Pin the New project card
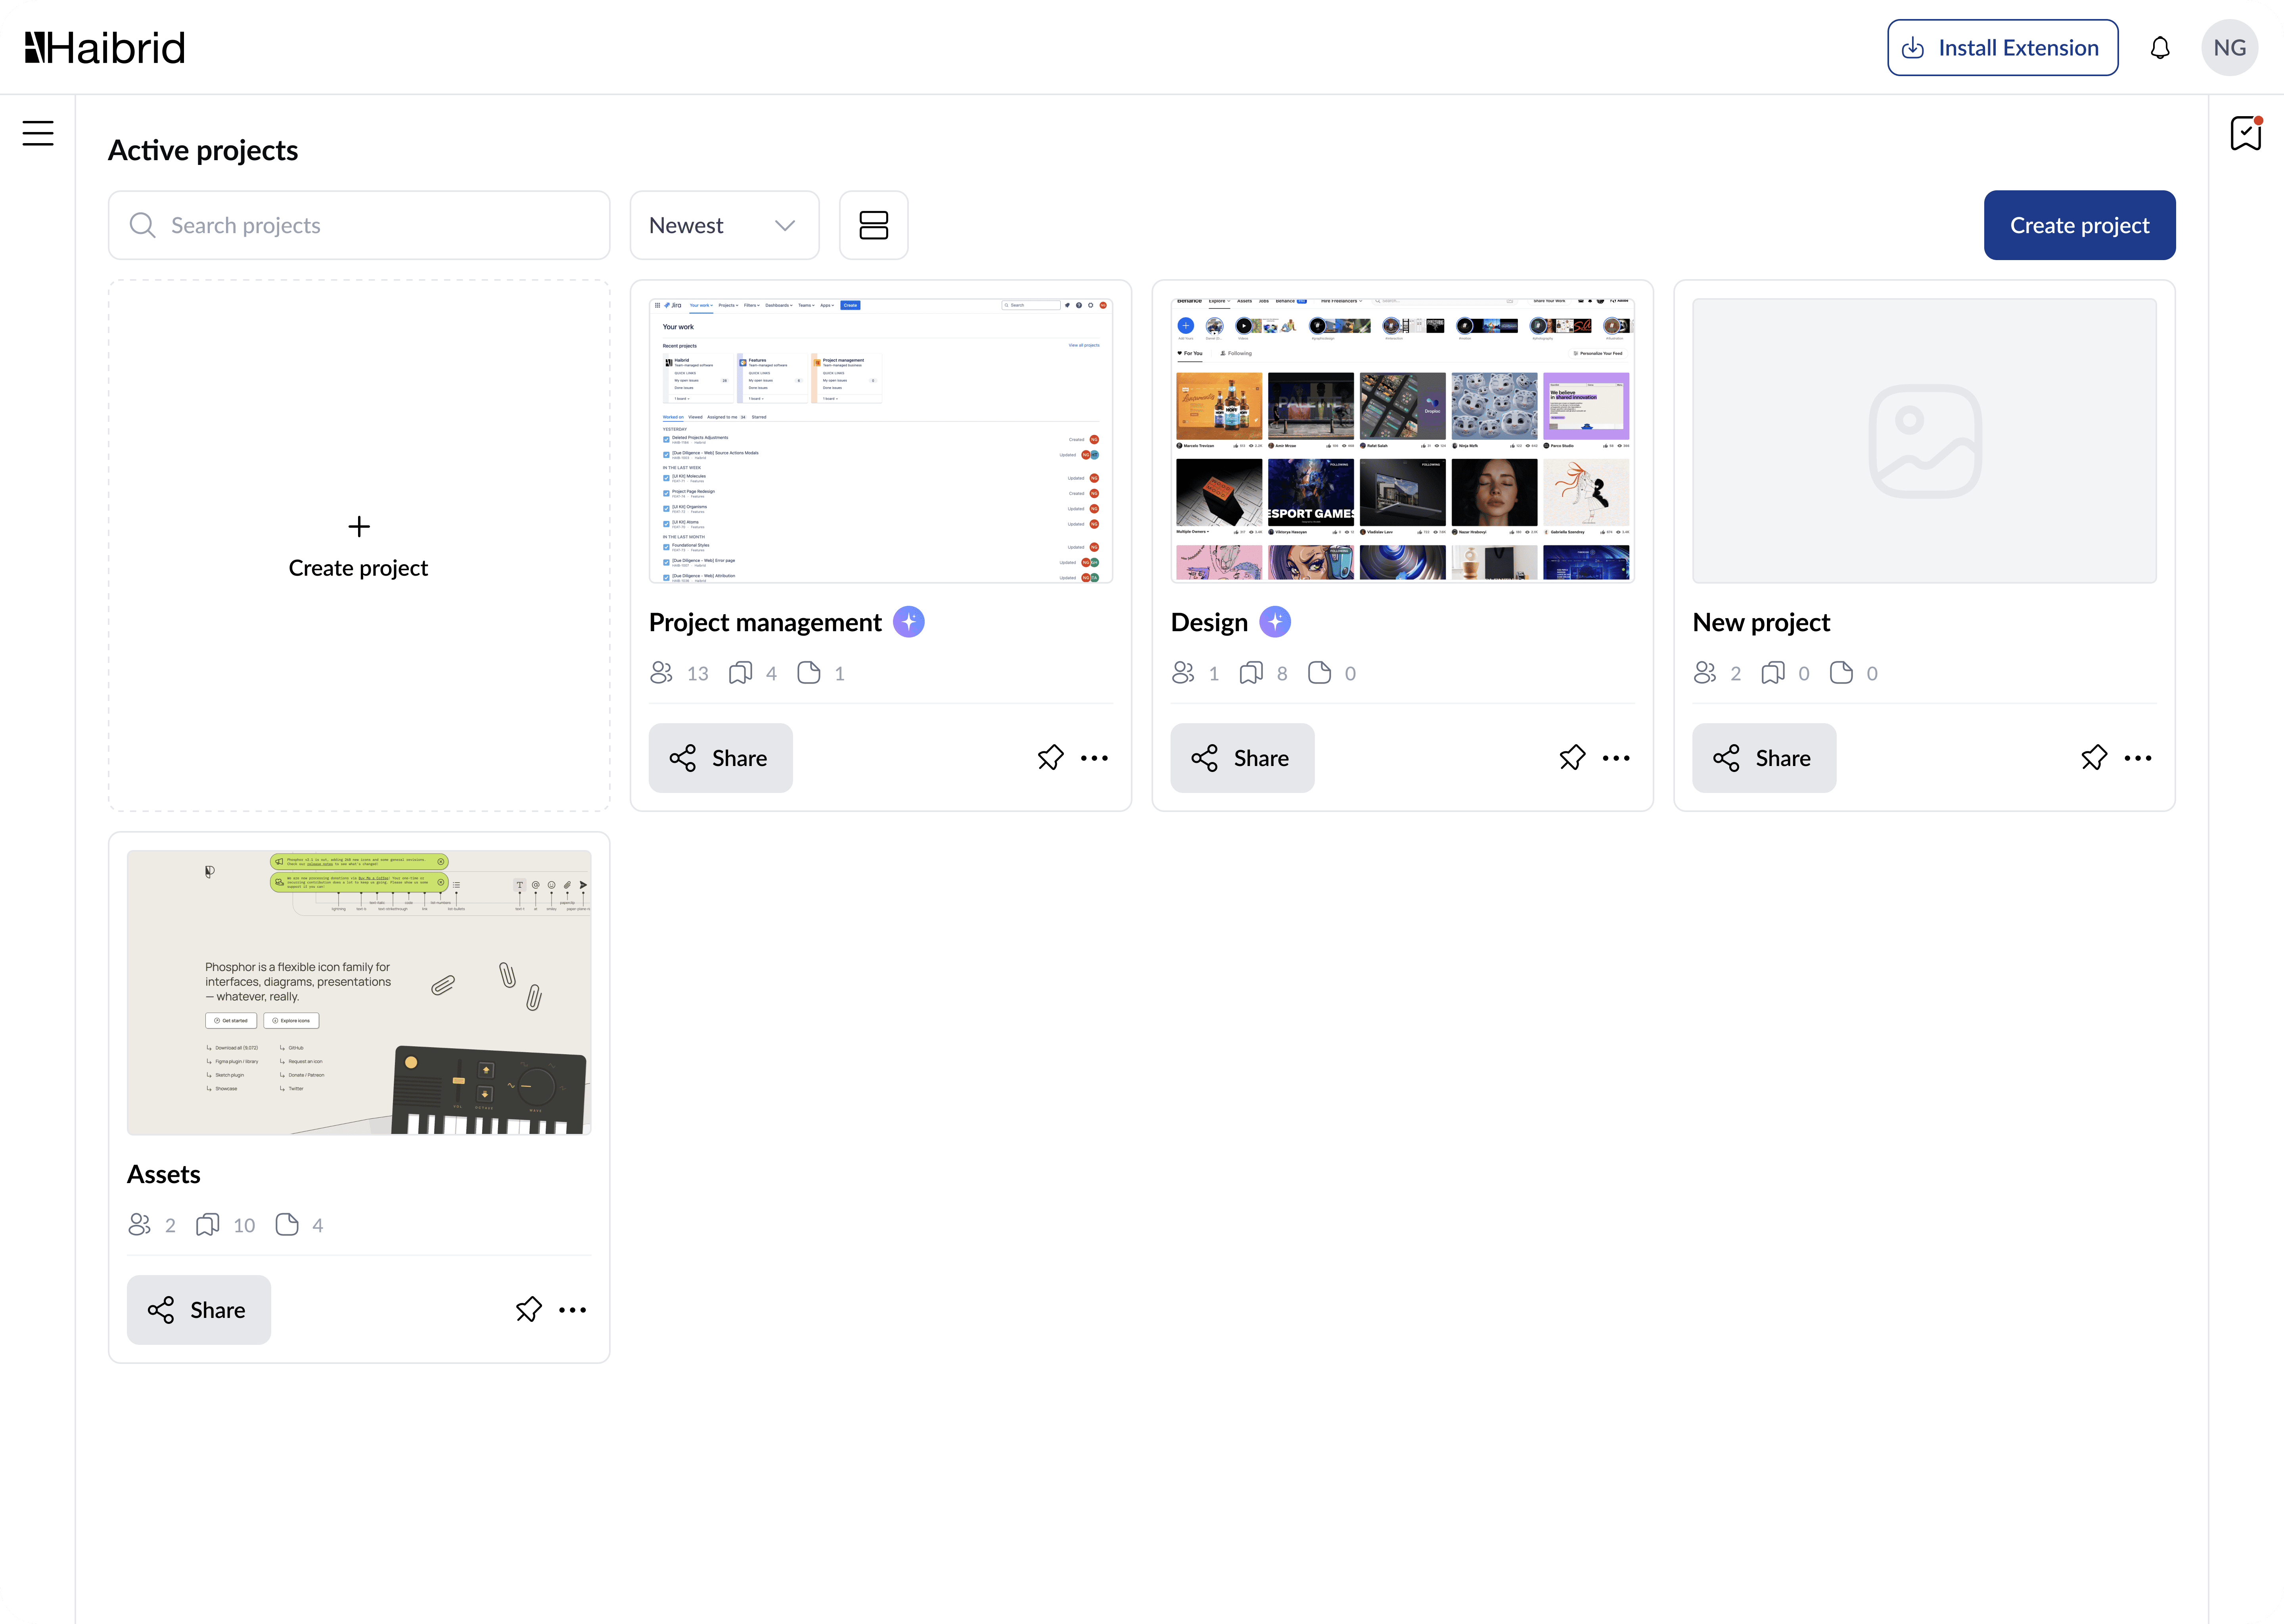The width and height of the screenshot is (2284, 1624). tap(2094, 758)
